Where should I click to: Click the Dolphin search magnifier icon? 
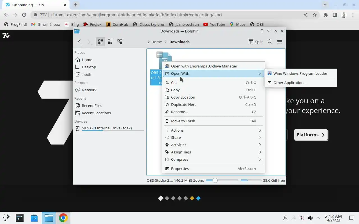270,42
